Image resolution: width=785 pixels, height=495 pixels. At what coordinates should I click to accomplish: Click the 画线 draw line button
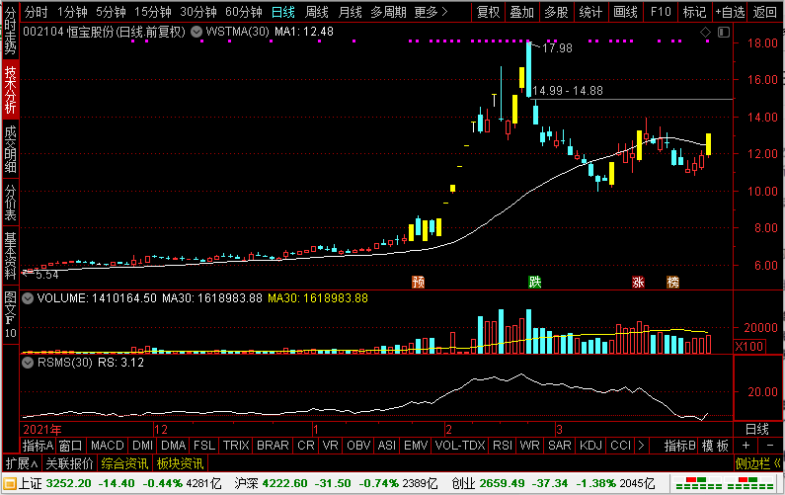coord(625,12)
